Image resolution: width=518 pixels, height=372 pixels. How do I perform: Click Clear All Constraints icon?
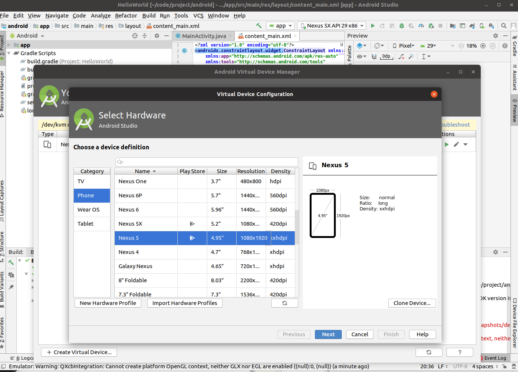coord(401,57)
